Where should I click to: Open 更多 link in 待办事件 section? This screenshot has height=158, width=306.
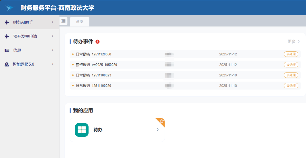pos(294,41)
